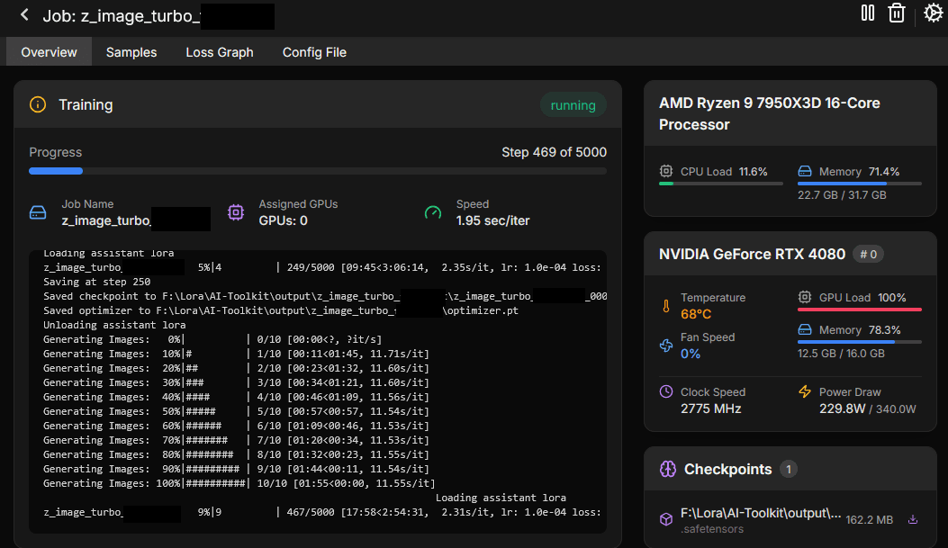Click the running status badge
The width and height of the screenshot is (948, 548).
[x=573, y=105]
